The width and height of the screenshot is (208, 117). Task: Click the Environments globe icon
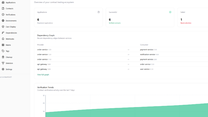pos(3,21)
